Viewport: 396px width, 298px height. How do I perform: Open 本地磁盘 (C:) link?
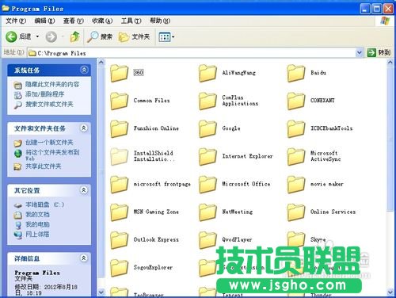pos(44,204)
